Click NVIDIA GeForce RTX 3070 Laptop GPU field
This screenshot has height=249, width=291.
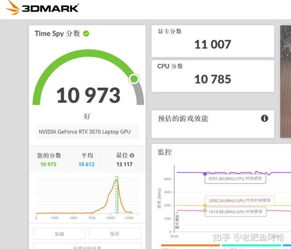tap(87, 132)
